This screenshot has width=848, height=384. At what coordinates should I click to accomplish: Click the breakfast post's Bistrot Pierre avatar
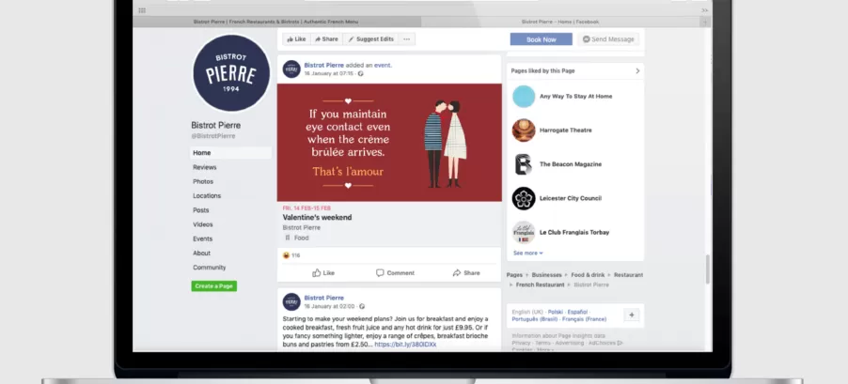(x=291, y=302)
